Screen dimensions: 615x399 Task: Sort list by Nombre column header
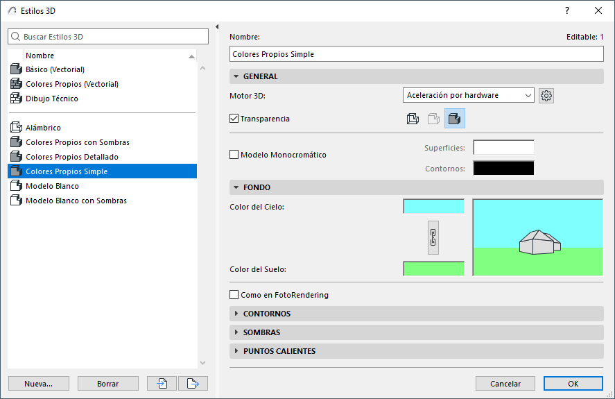point(110,56)
